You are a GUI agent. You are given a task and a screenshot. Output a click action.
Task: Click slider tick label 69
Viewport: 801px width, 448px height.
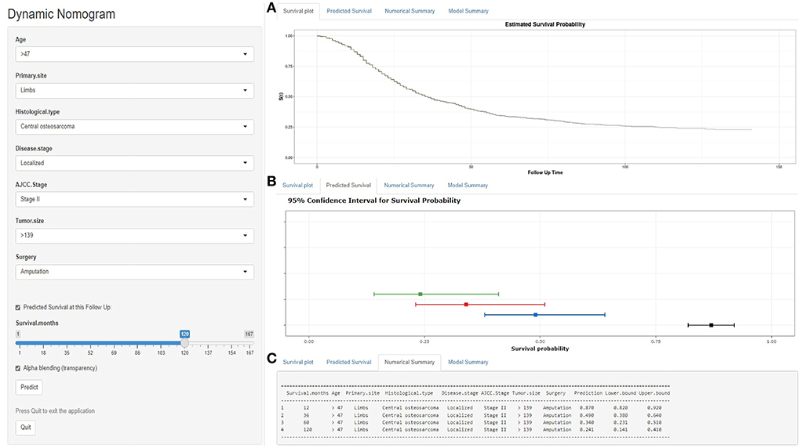pos(114,352)
